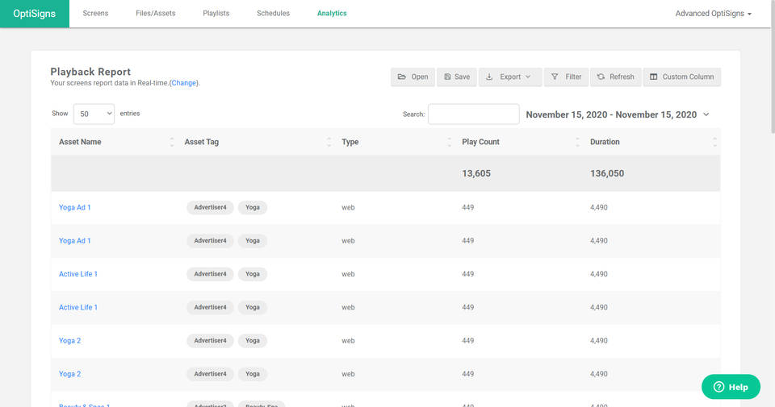Click the Change link under report title

[x=183, y=83]
